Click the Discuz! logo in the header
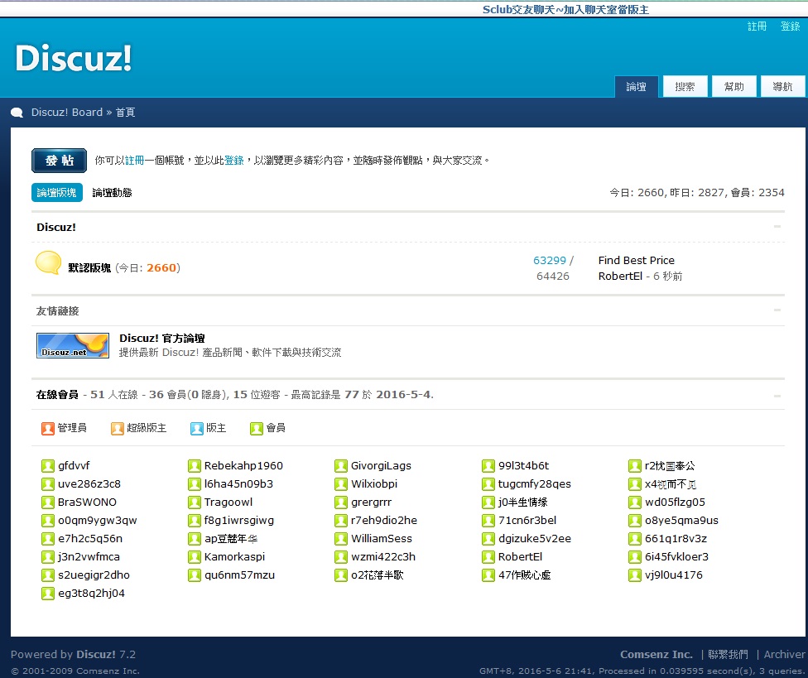Image resolution: width=808 pixels, height=678 pixels. pyautogui.click(x=74, y=58)
